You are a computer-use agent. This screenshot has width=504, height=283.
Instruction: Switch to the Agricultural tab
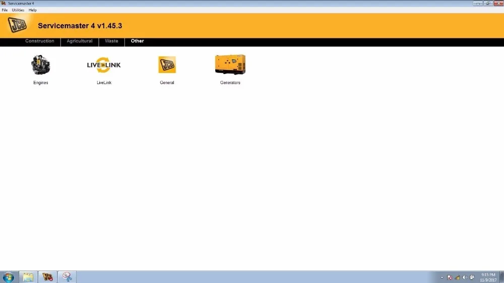coord(80,41)
